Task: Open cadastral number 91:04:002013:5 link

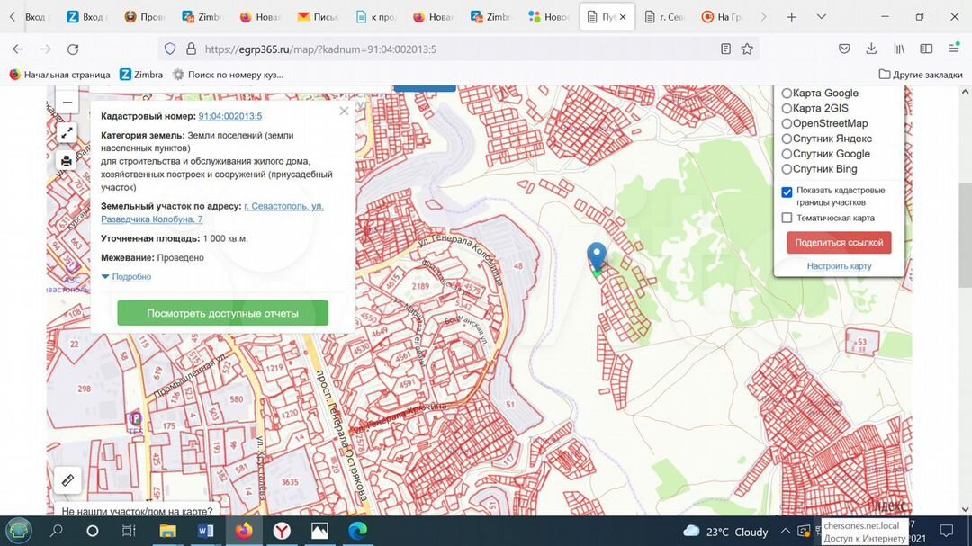Action: [229, 116]
